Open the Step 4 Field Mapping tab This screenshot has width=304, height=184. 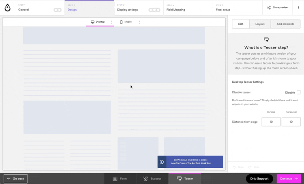pos(188,8)
